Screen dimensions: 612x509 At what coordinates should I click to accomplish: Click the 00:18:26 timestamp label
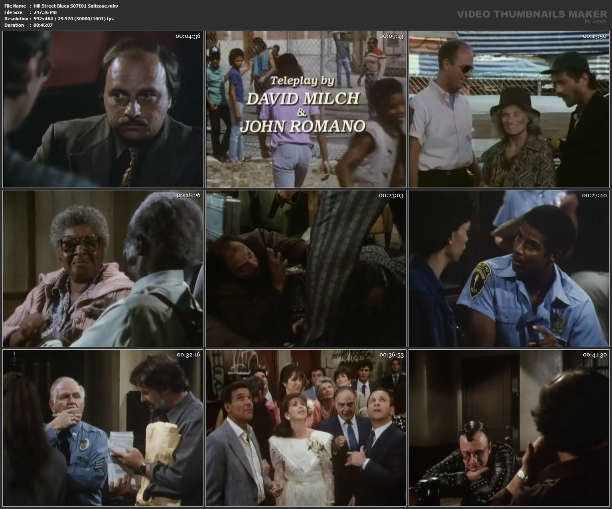point(188,196)
